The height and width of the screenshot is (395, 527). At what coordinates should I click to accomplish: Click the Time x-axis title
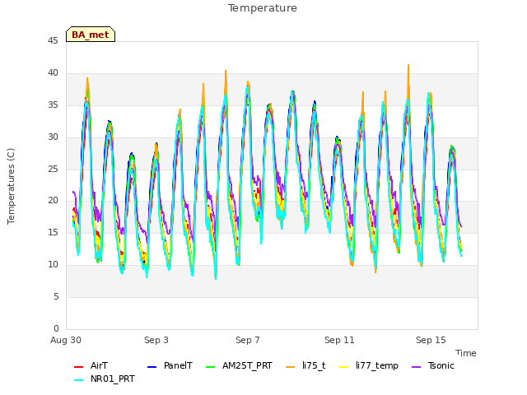tap(466, 353)
